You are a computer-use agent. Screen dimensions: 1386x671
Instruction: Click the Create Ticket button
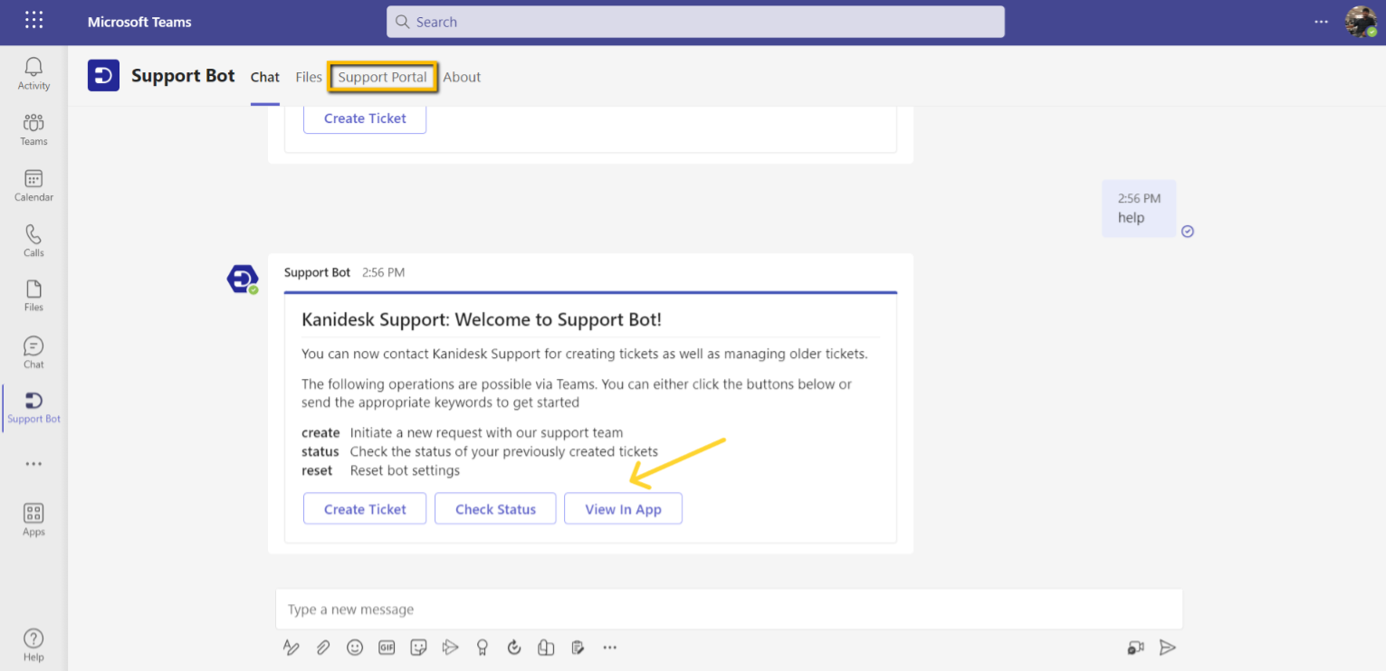(x=364, y=508)
